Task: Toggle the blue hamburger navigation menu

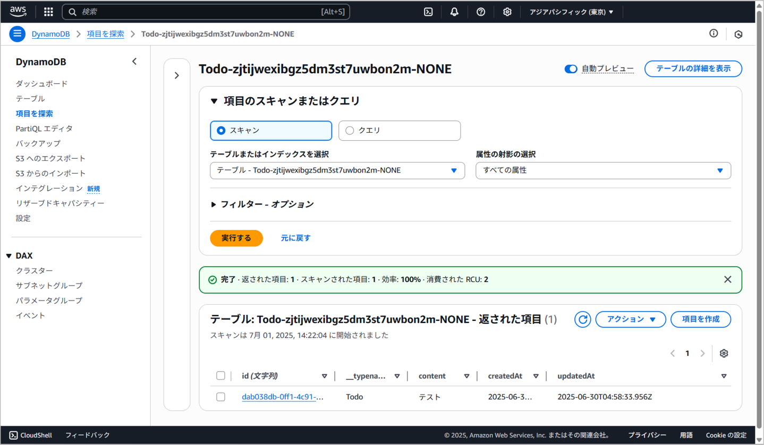Action: coord(18,34)
